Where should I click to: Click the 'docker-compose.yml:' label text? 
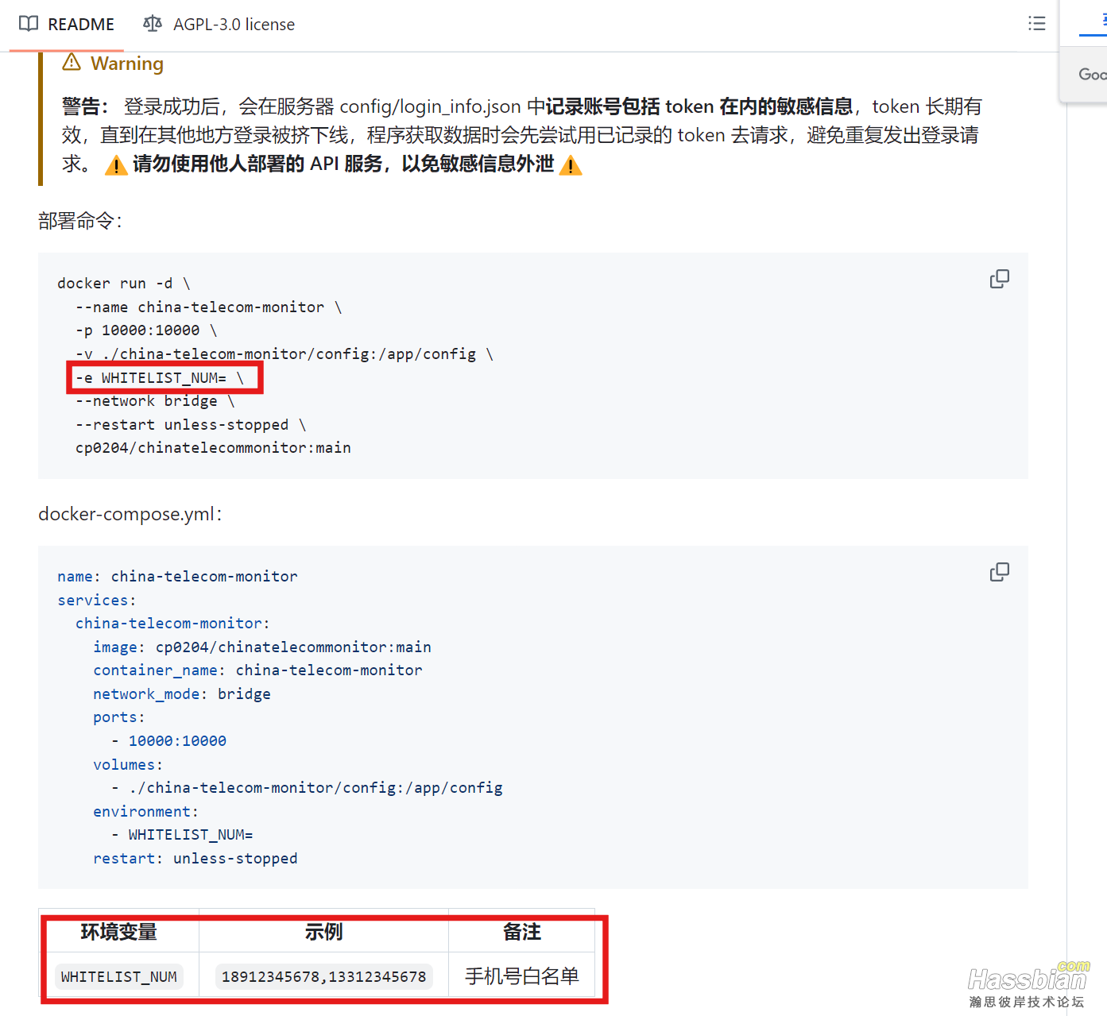[x=130, y=514]
